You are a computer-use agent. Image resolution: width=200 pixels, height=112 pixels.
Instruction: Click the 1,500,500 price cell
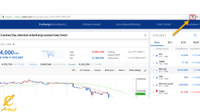[x=183, y=85]
